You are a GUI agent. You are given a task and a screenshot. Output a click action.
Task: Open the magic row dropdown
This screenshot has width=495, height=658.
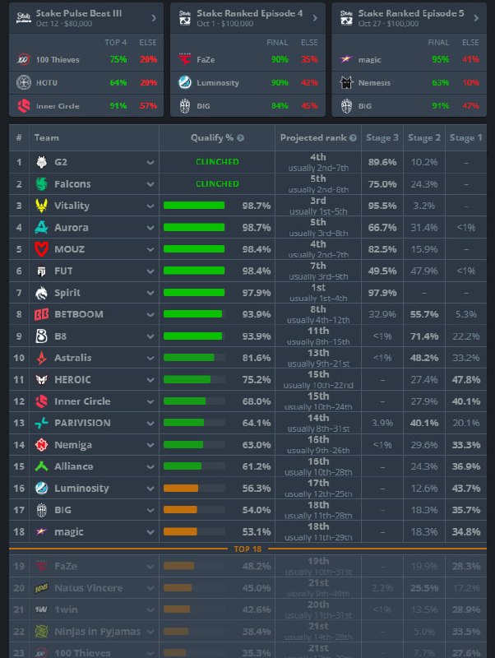pos(150,532)
